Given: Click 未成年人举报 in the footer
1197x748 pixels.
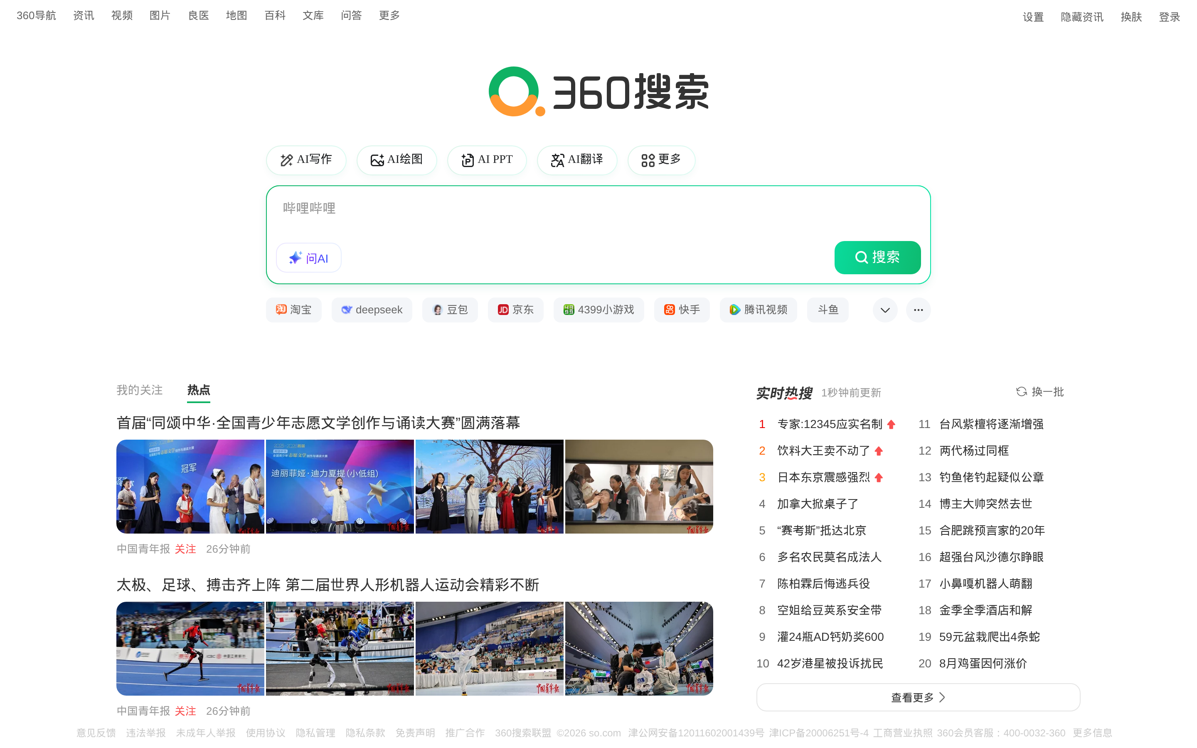Looking at the screenshot, I should point(206,733).
